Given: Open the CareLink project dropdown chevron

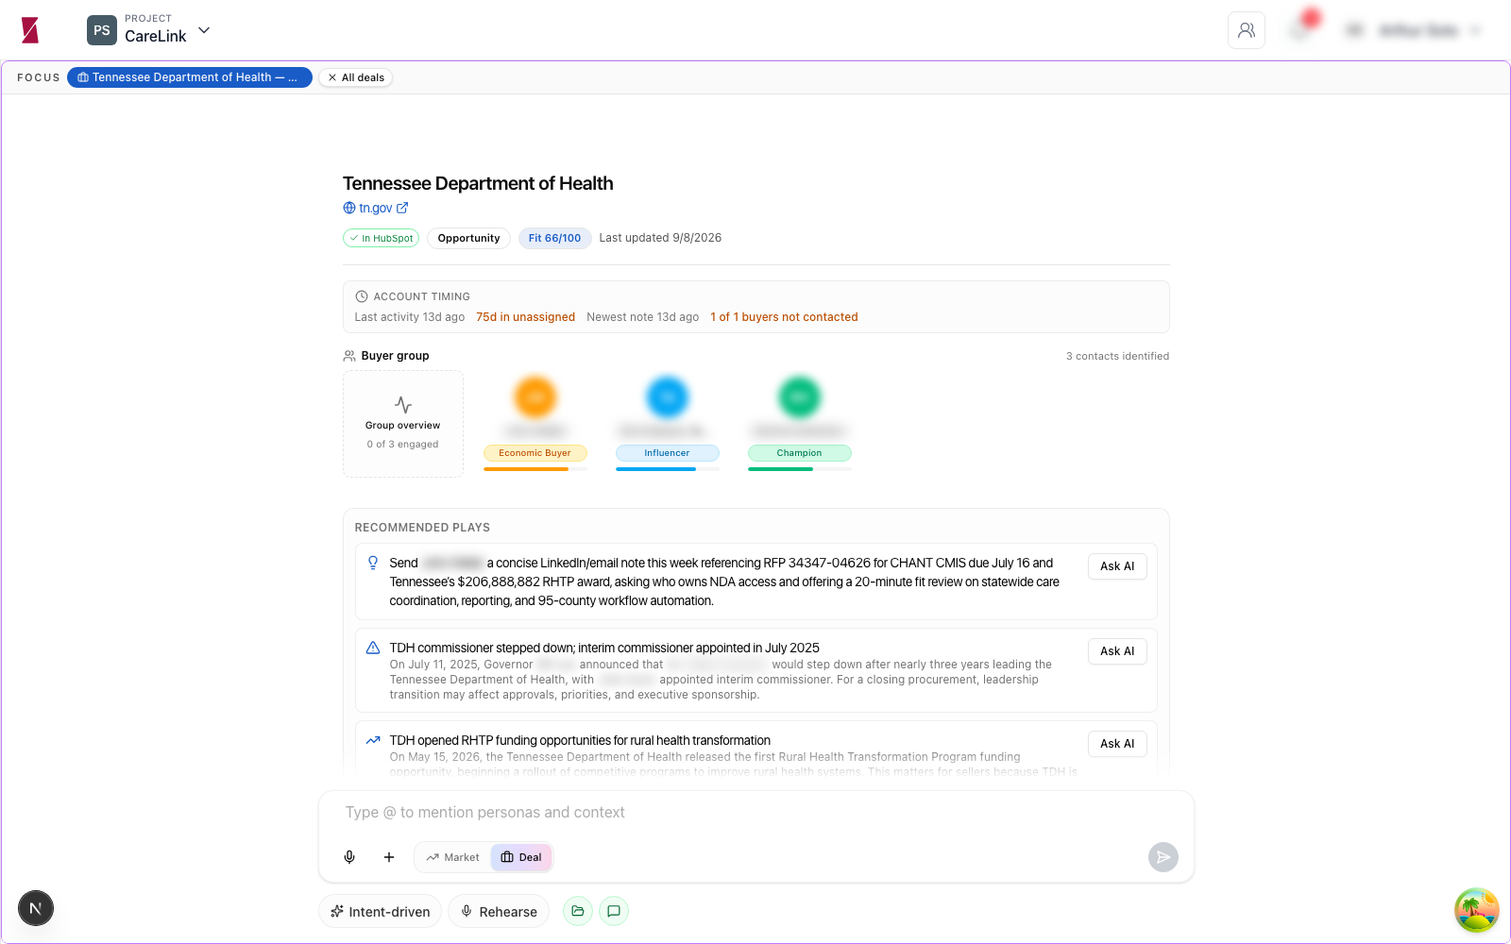Looking at the screenshot, I should (204, 30).
